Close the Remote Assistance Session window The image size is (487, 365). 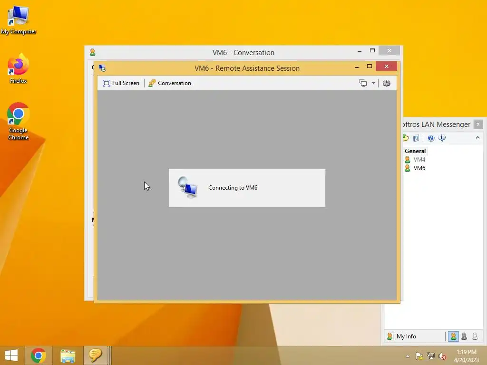pos(386,66)
